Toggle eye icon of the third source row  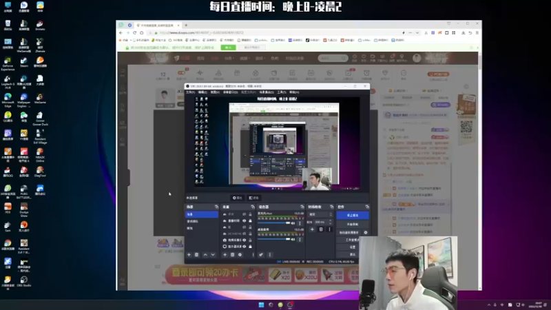click(x=245, y=227)
